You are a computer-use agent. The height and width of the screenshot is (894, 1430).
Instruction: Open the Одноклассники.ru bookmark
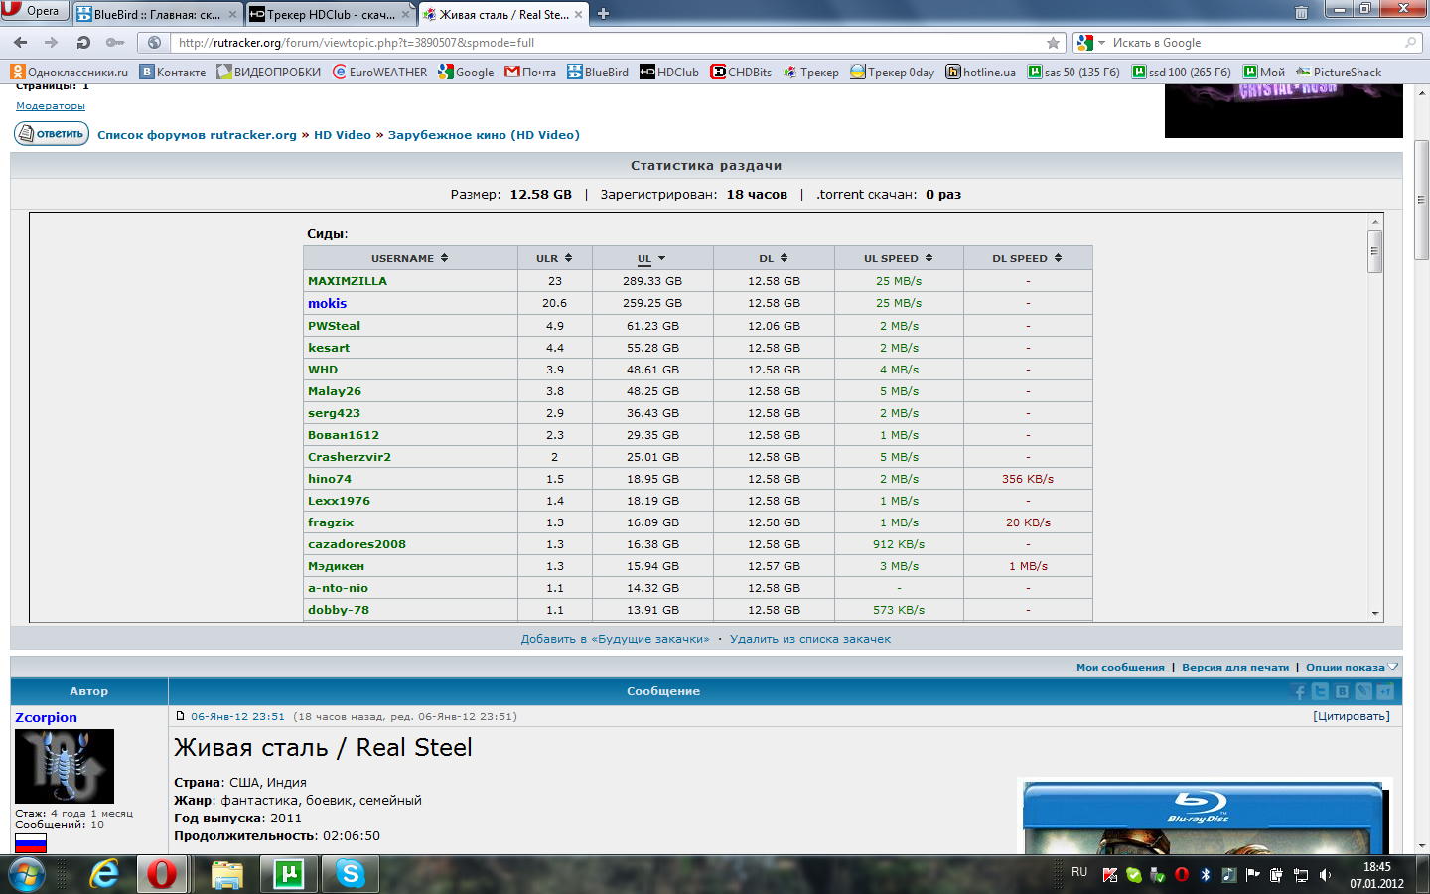(70, 72)
